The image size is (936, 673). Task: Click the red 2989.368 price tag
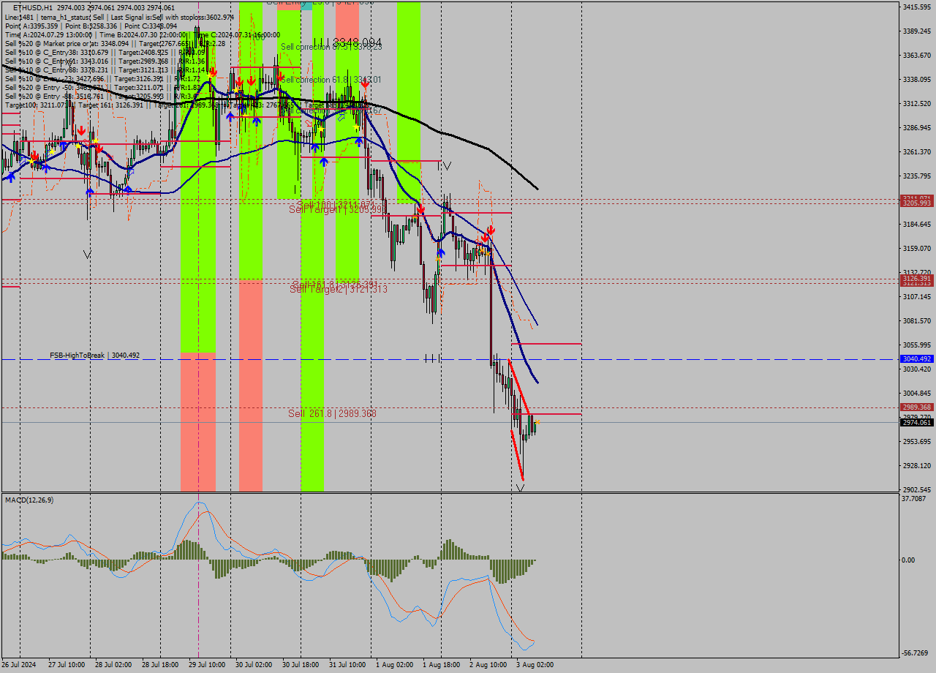pyautogui.click(x=916, y=407)
